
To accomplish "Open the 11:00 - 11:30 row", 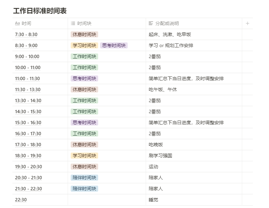I will pos(27,78).
